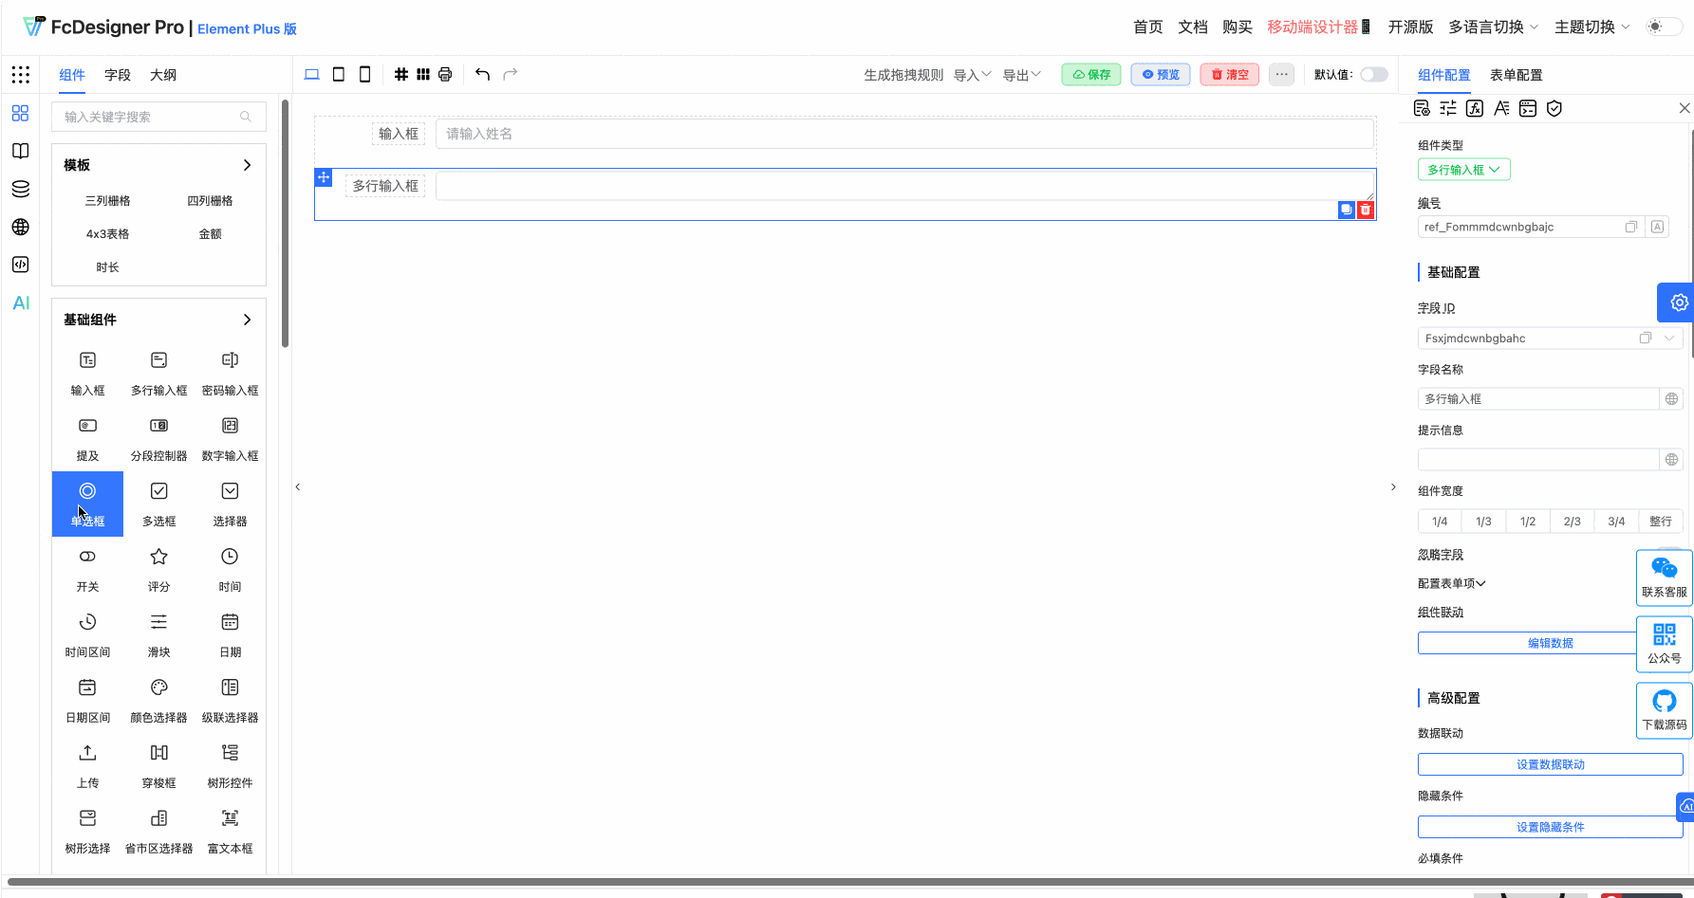This screenshot has width=1694, height=898.
Task: Open the AI panel in the left sidebar
Action: (20, 302)
